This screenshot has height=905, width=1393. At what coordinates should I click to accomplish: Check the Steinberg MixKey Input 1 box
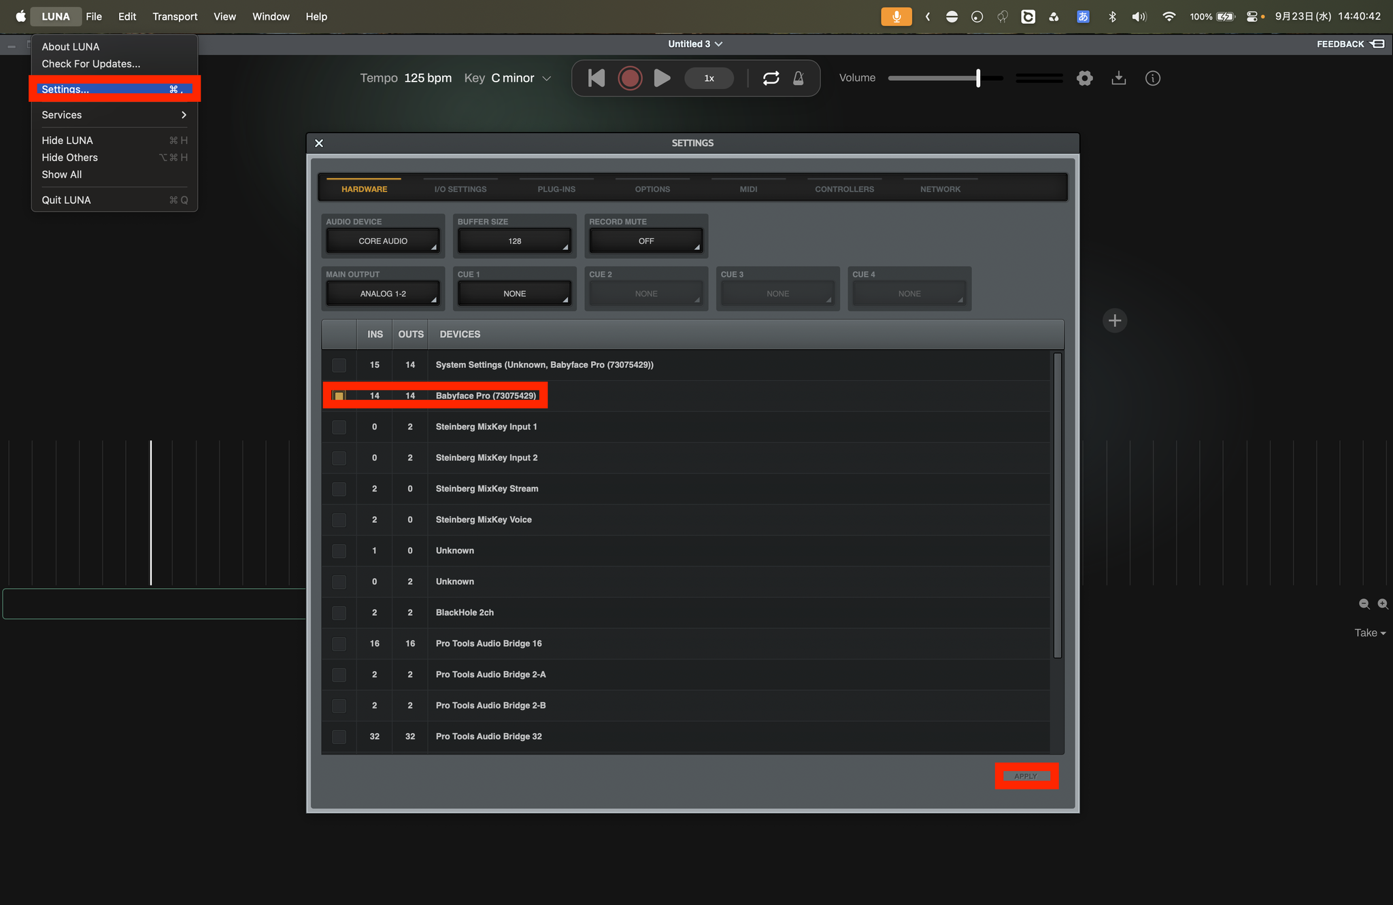(339, 427)
